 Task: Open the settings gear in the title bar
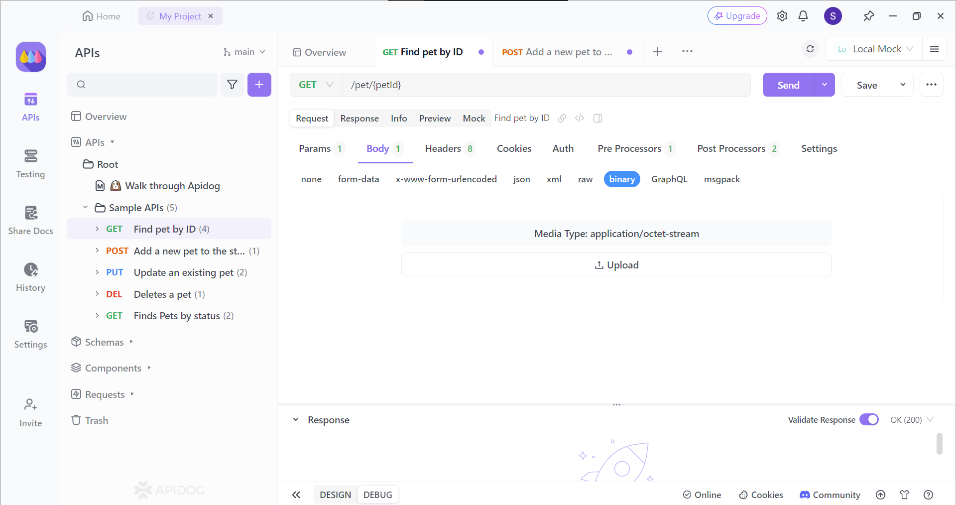[782, 16]
